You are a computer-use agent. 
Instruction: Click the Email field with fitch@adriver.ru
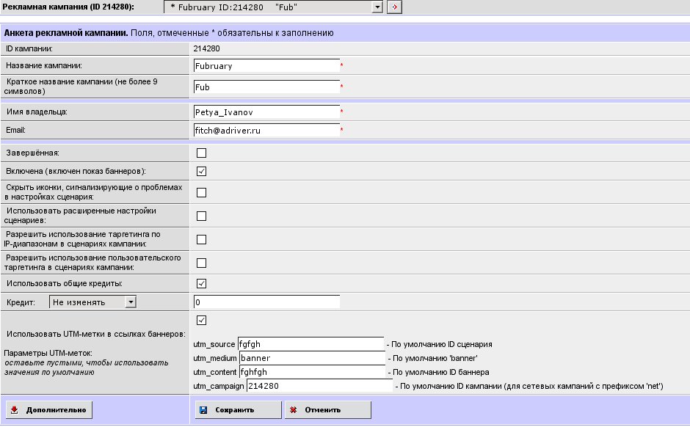[266, 130]
